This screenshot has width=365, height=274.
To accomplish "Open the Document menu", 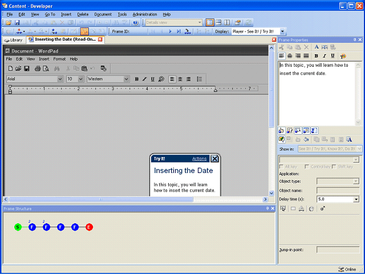I will tap(103, 14).
